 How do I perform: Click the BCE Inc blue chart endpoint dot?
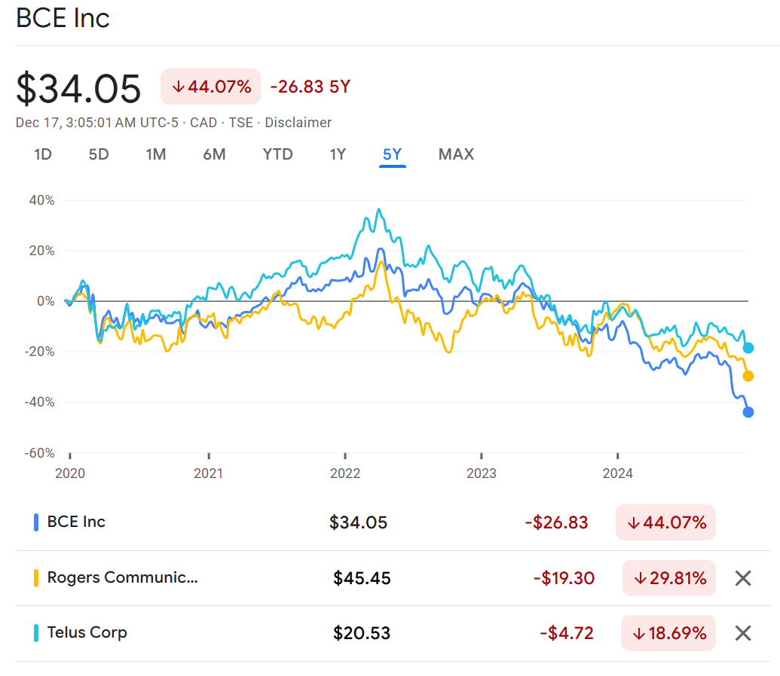(748, 412)
